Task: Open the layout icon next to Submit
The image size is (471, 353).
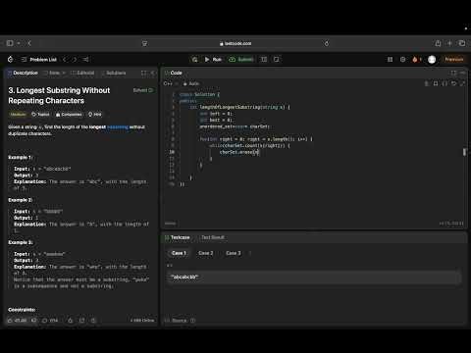Action: click(x=264, y=59)
